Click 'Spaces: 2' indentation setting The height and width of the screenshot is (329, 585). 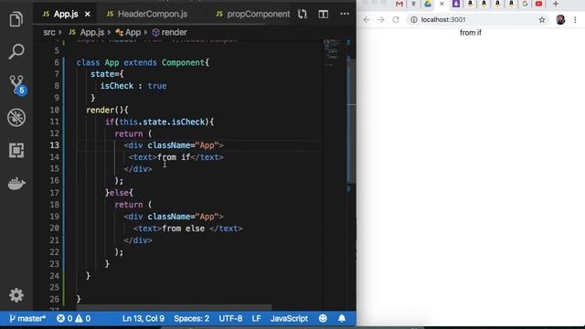[191, 319]
